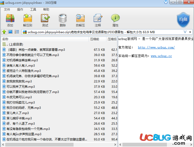Click the file list horizontal scrollbar thumb
Screen dimensions: 194x147
pyautogui.click(x=39, y=144)
